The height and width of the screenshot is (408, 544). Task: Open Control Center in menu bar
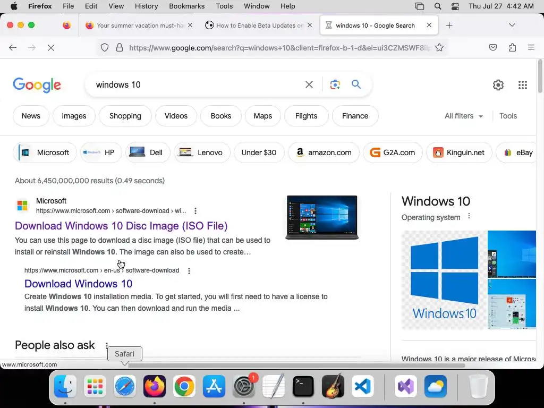point(455,6)
